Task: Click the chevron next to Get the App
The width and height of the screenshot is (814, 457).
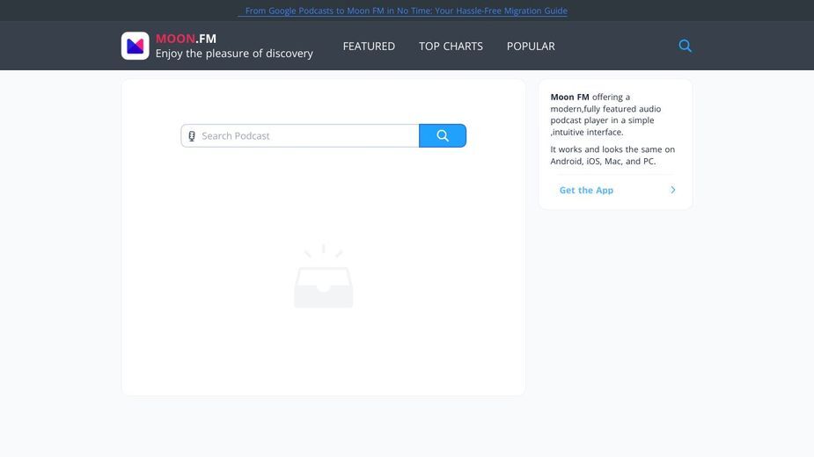Action: (x=673, y=190)
